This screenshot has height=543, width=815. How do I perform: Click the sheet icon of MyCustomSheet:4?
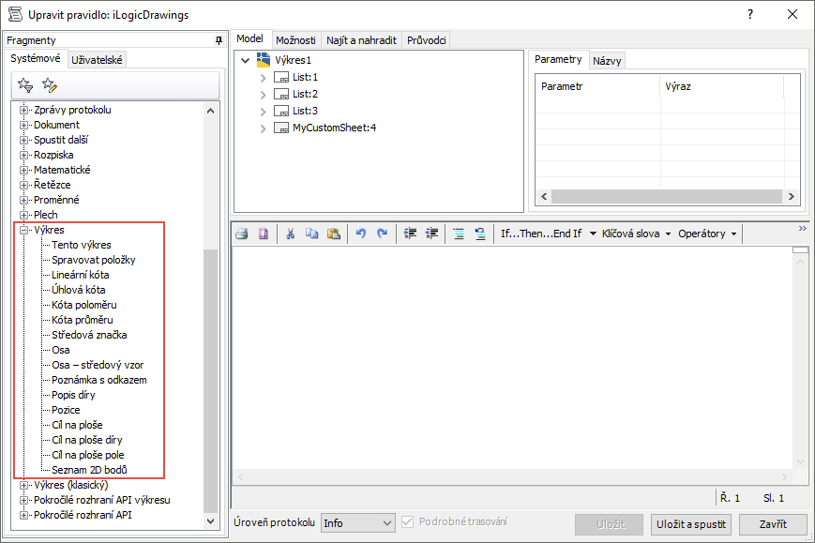281,128
